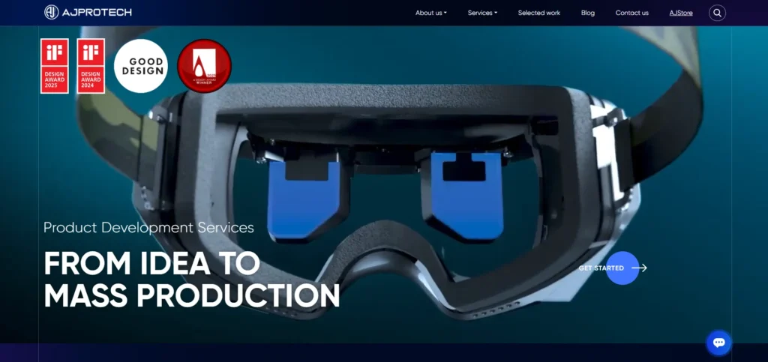The width and height of the screenshot is (768, 362).
Task: Click the white arrow beside Get Started
Action: click(639, 268)
